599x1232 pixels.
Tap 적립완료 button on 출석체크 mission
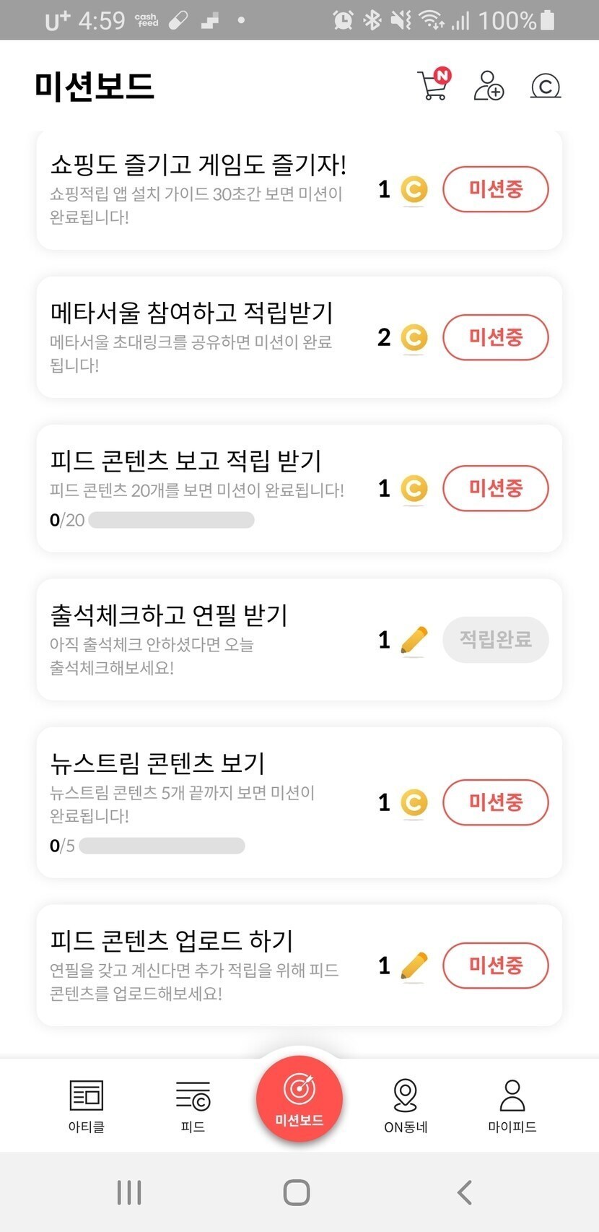click(x=495, y=640)
